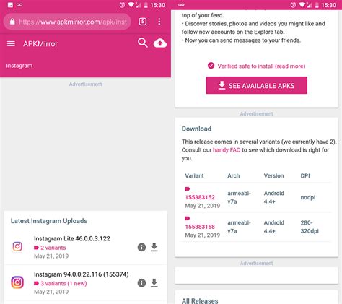Image resolution: width=342 pixels, height=304 pixels.
Task: Select the nodpi DPI cell
Action: (308, 197)
